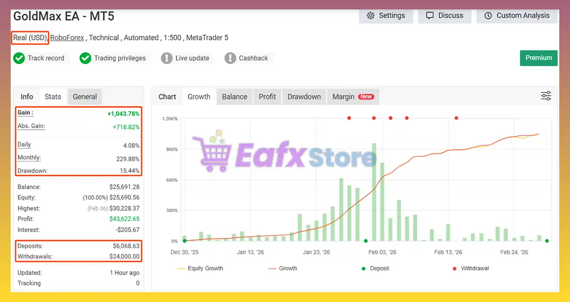This screenshot has width=570, height=302.
Task: Click the green Premium button
Action: (x=538, y=58)
